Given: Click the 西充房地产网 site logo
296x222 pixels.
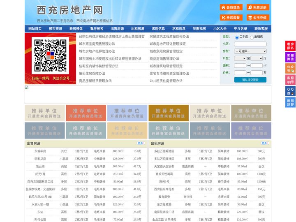Looking at the screenshot, I should [x=69, y=10].
